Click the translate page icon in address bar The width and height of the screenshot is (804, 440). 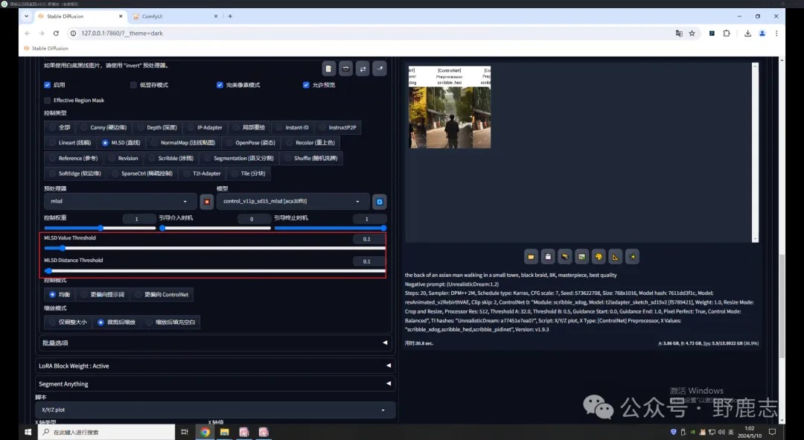click(679, 34)
